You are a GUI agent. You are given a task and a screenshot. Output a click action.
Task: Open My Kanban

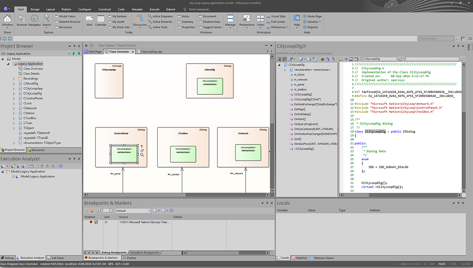(117, 16)
